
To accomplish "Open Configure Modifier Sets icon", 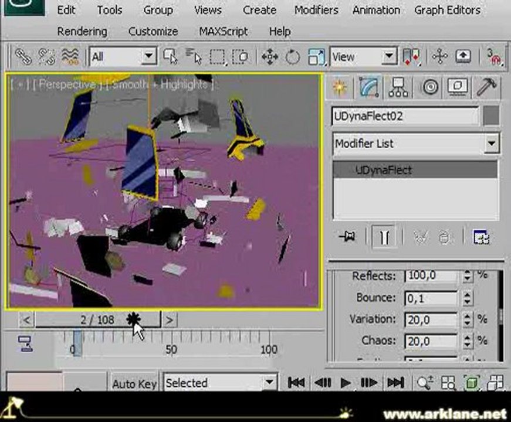I will pos(481,237).
